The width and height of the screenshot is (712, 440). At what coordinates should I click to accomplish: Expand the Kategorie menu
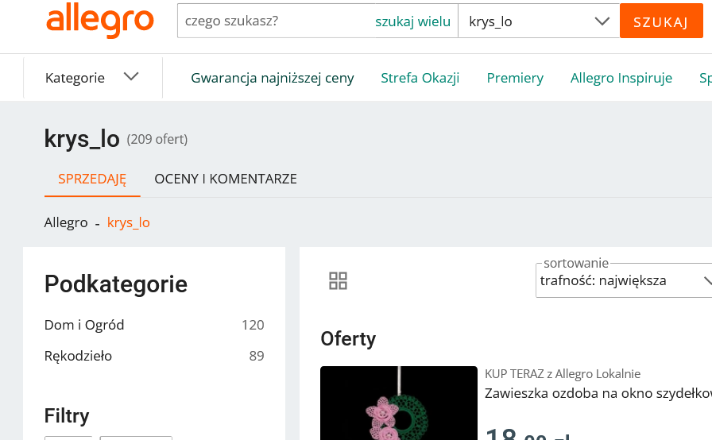[75, 78]
